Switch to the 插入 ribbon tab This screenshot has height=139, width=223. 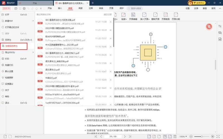[60, 8]
